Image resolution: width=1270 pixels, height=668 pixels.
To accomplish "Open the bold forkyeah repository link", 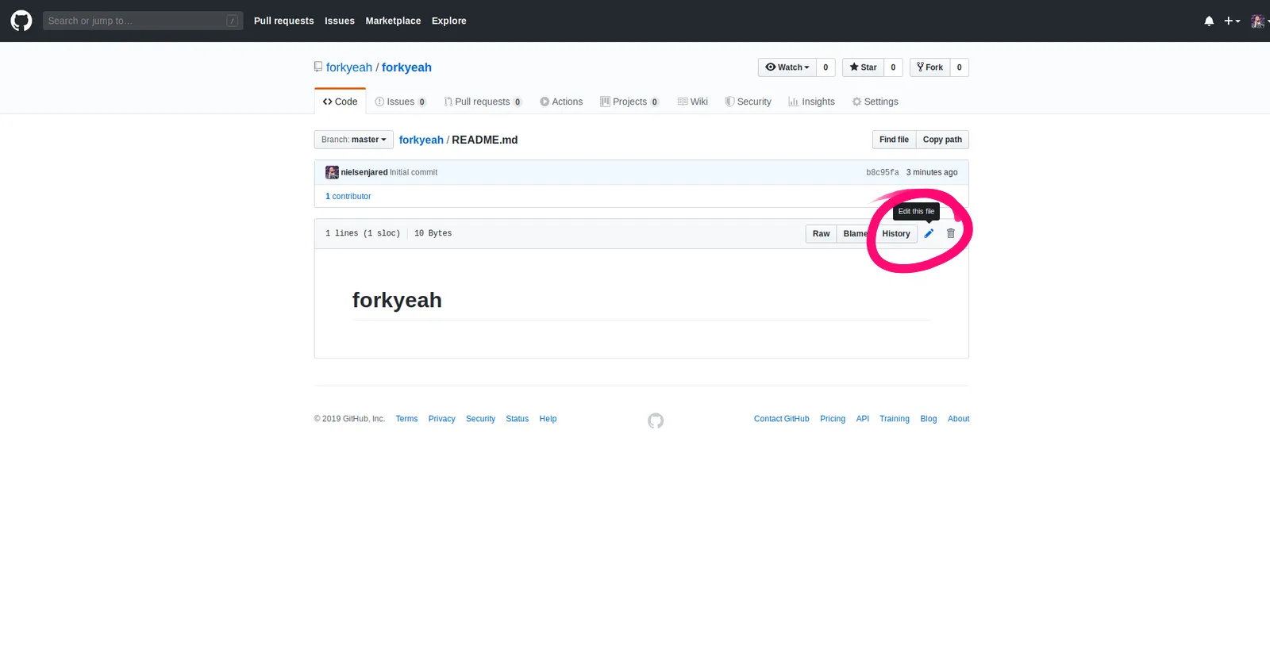I will click(x=406, y=67).
